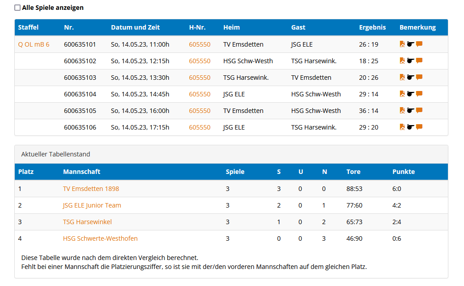Open comment bubble for game 600635103

pos(419,77)
